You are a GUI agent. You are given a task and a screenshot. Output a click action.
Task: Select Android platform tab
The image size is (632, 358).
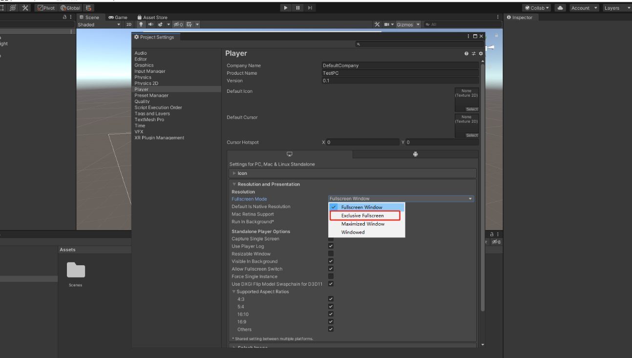tap(415, 154)
